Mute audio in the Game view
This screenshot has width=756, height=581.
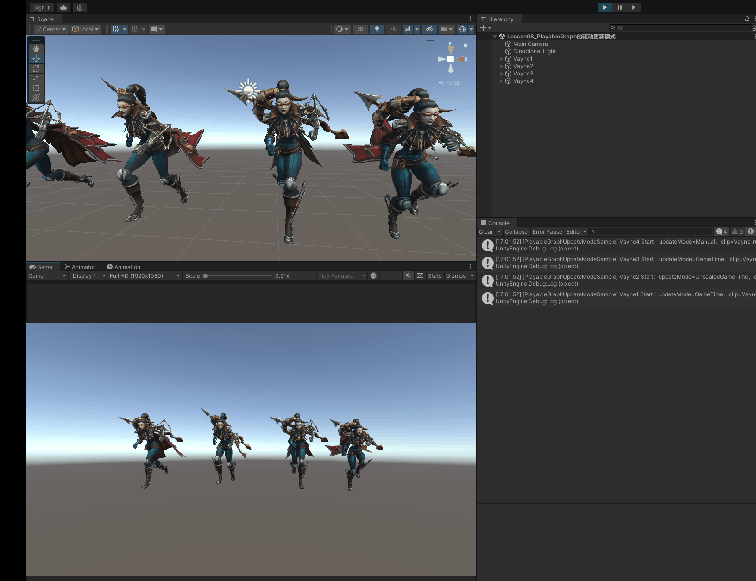click(x=408, y=276)
